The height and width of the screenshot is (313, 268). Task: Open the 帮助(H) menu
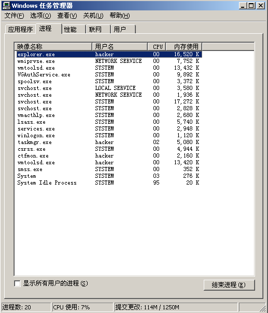pos(120,16)
